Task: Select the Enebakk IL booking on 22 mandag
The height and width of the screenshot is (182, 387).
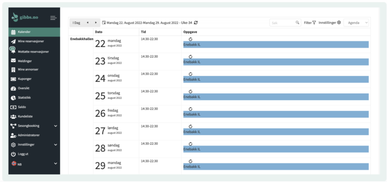Action: click(x=276, y=45)
